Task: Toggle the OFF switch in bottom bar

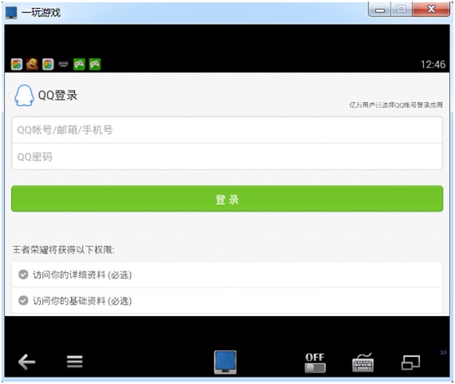Action: tap(315, 363)
